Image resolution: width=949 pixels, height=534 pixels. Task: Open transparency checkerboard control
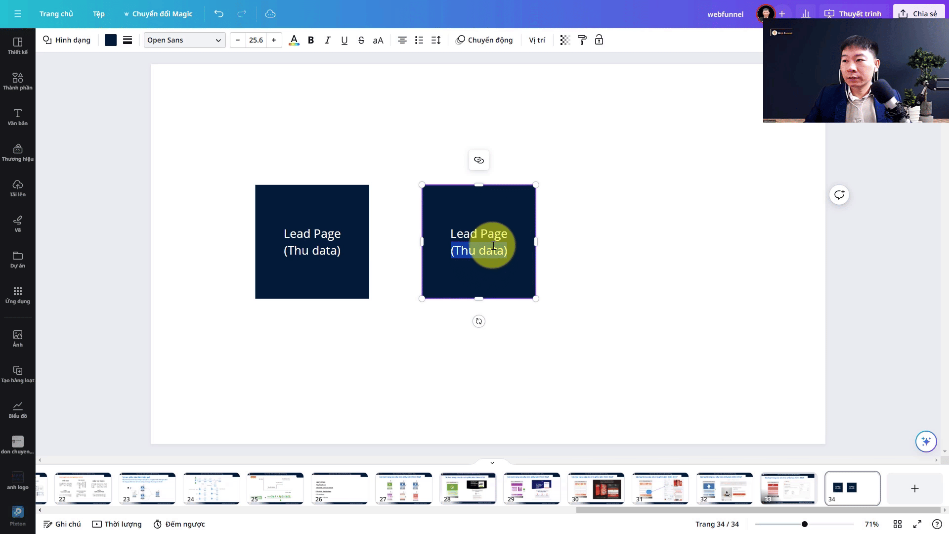point(565,40)
